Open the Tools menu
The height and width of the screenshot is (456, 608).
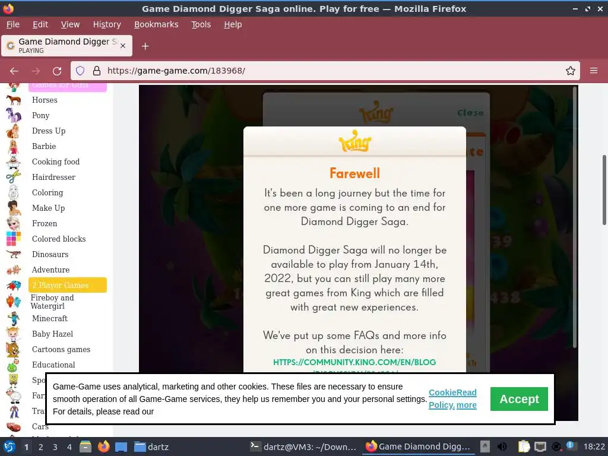pyautogui.click(x=201, y=24)
